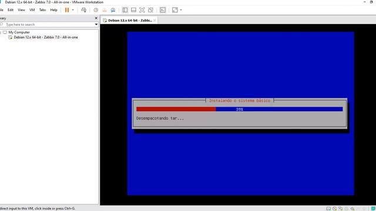Open the power options dropdown arrow

[x=73, y=10]
